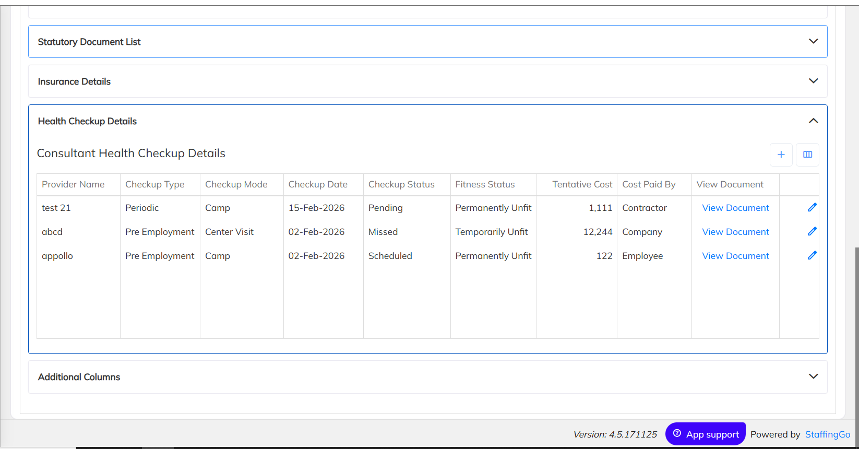Sort by Provider Name column header

point(79,184)
